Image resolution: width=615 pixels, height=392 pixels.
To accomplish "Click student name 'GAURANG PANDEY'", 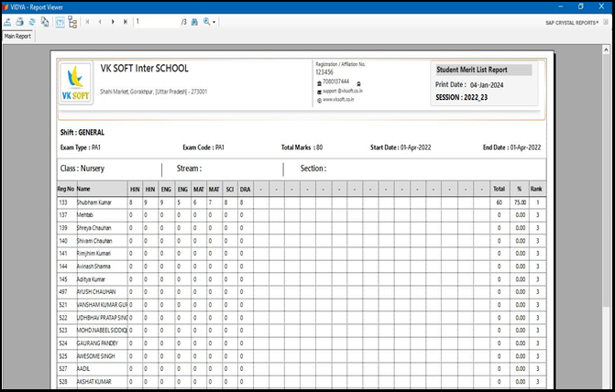I will click(x=97, y=343).
